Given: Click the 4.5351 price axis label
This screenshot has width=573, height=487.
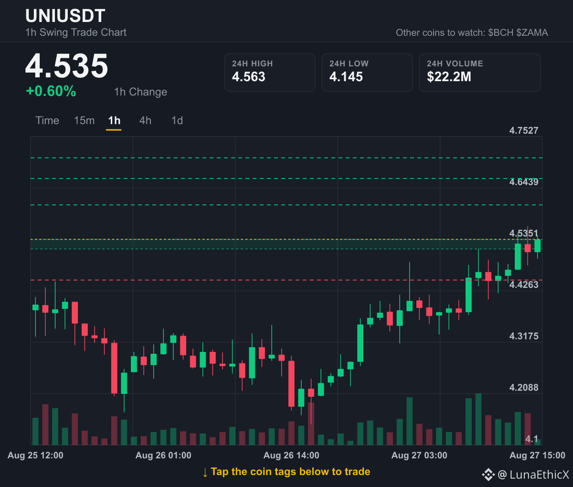Looking at the screenshot, I should pos(524,233).
